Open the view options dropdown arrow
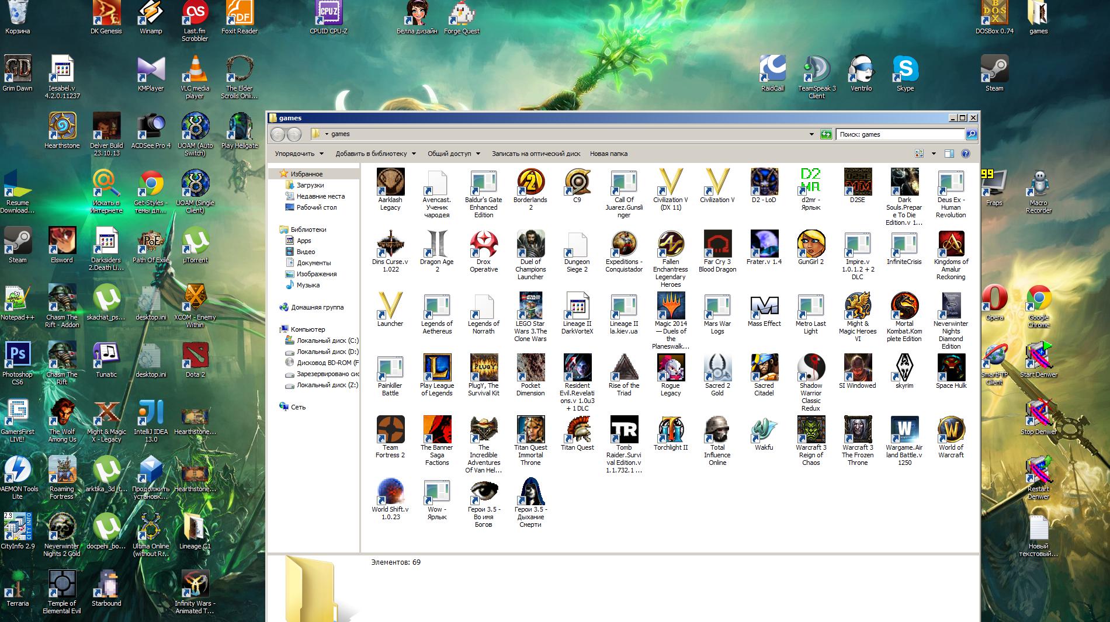This screenshot has width=1110, height=622. click(x=934, y=154)
